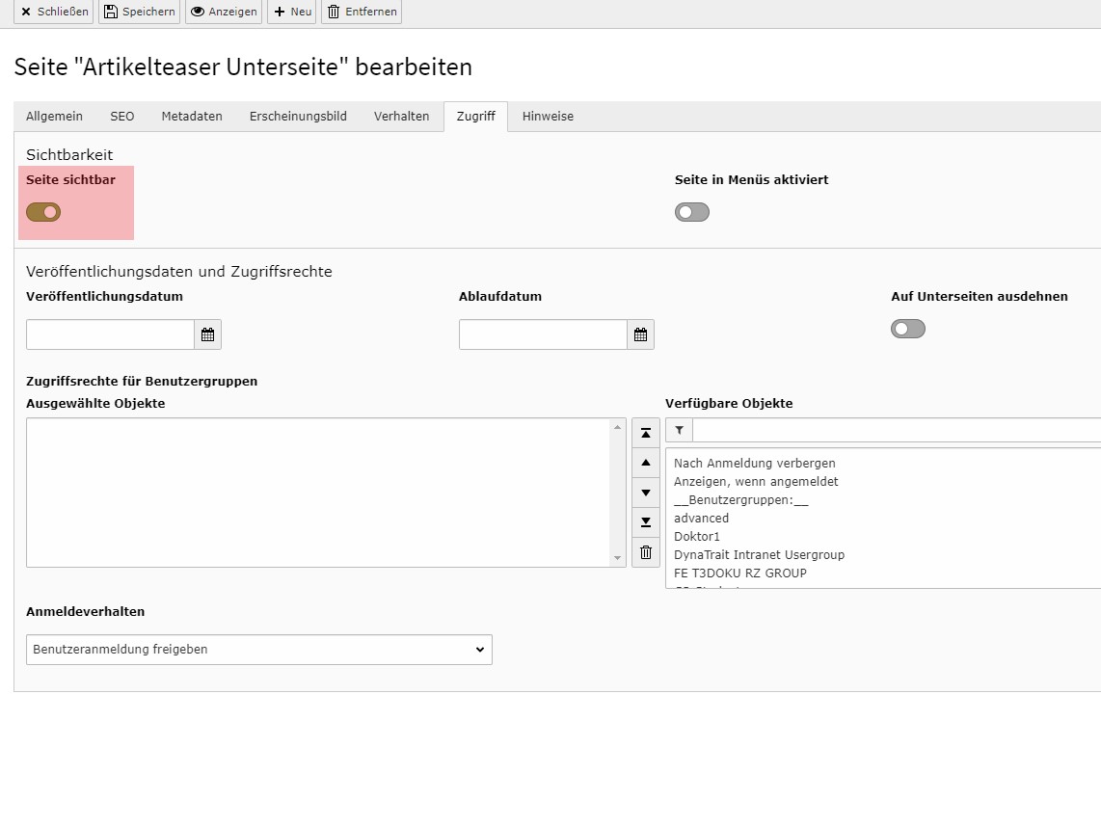
Task: Move selected item up one position
Action: pos(646,463)
